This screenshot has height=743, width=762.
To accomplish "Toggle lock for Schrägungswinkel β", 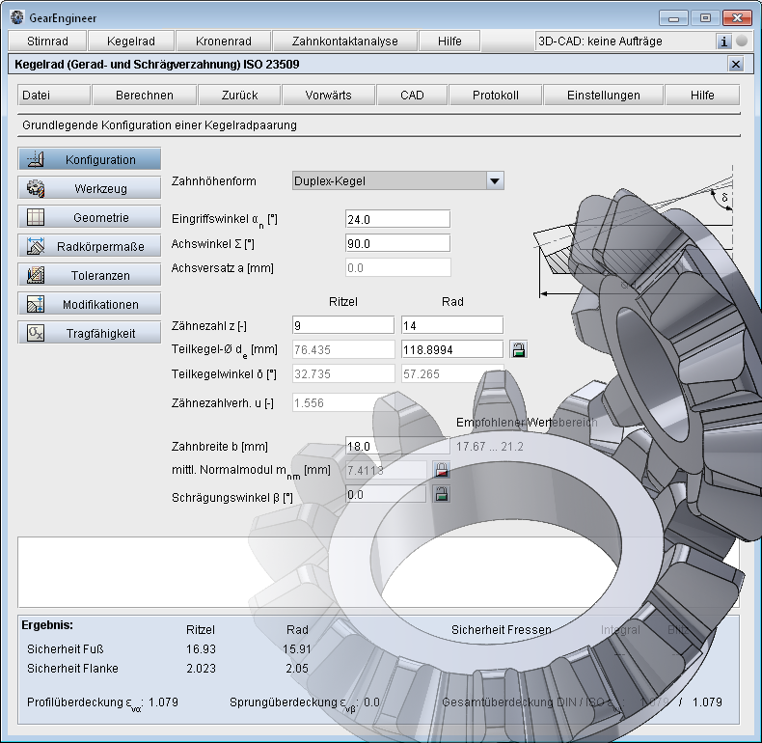I will point(441,494).
